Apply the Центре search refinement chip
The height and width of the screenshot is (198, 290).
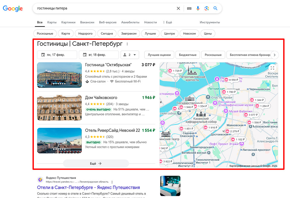pyautogui.click(x=169, y=34)
